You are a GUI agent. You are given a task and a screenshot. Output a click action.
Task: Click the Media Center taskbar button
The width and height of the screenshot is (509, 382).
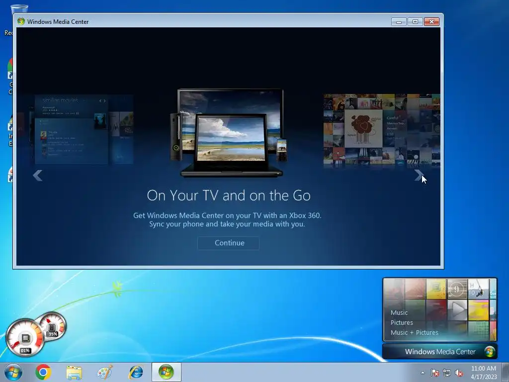coord(166,372)
